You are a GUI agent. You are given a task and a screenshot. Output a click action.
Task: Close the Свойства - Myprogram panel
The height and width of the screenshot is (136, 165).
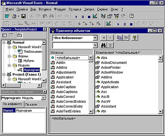point(45,92)
